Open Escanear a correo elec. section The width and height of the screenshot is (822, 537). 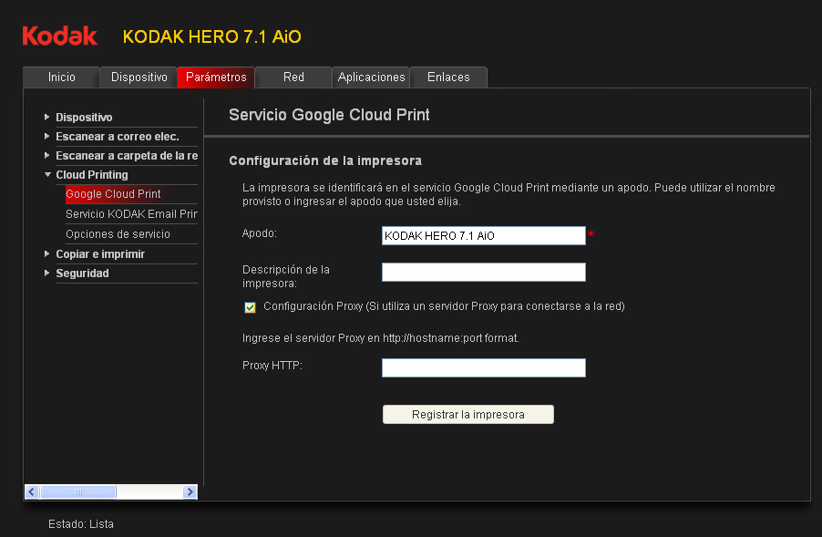coord(118,137)
